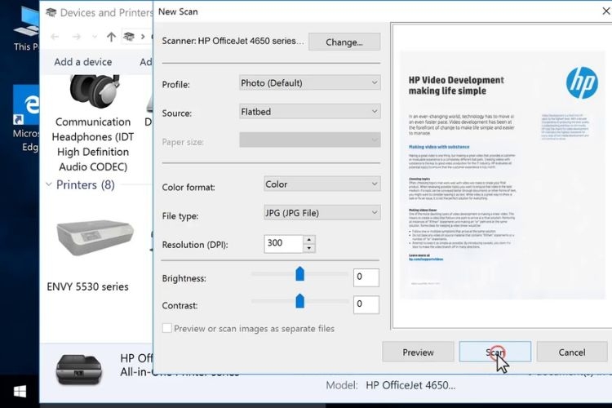Viewport: 612px width, 408px height.
Task: Click the HP OfficeJet printer icon in details pane
Action: click(x=79, y=370)
